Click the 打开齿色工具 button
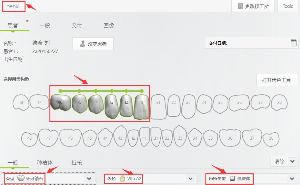 click(x=277, y=80)
